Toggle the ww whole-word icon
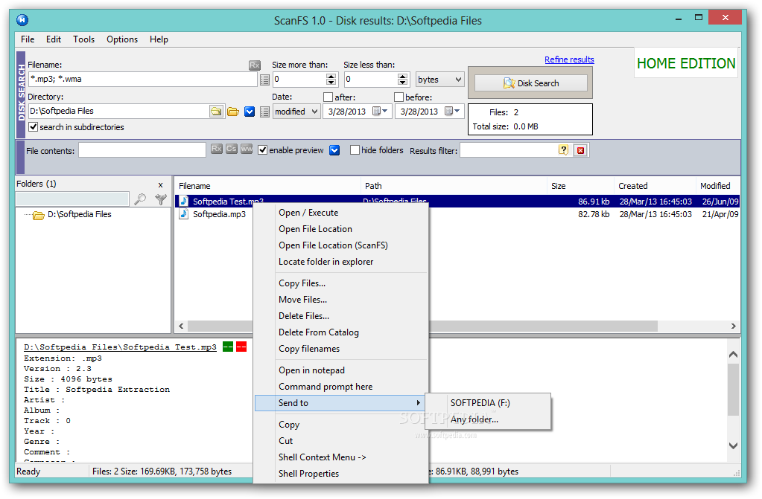The image size is (762, 499). tap(247, 149)
